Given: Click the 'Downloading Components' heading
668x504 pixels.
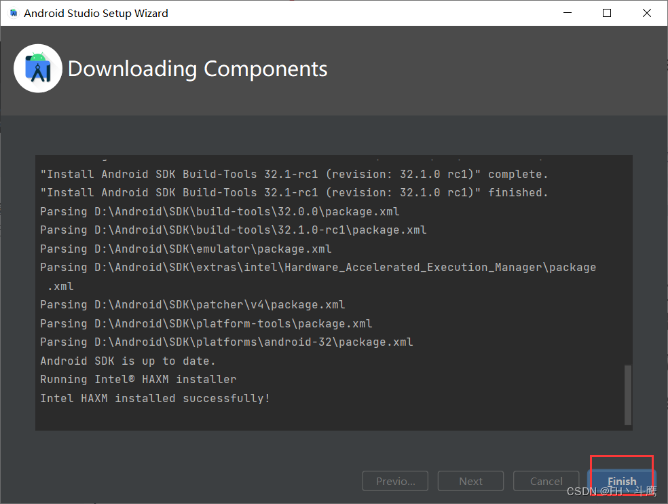Looking at the screenshot, I should point(198,69).
